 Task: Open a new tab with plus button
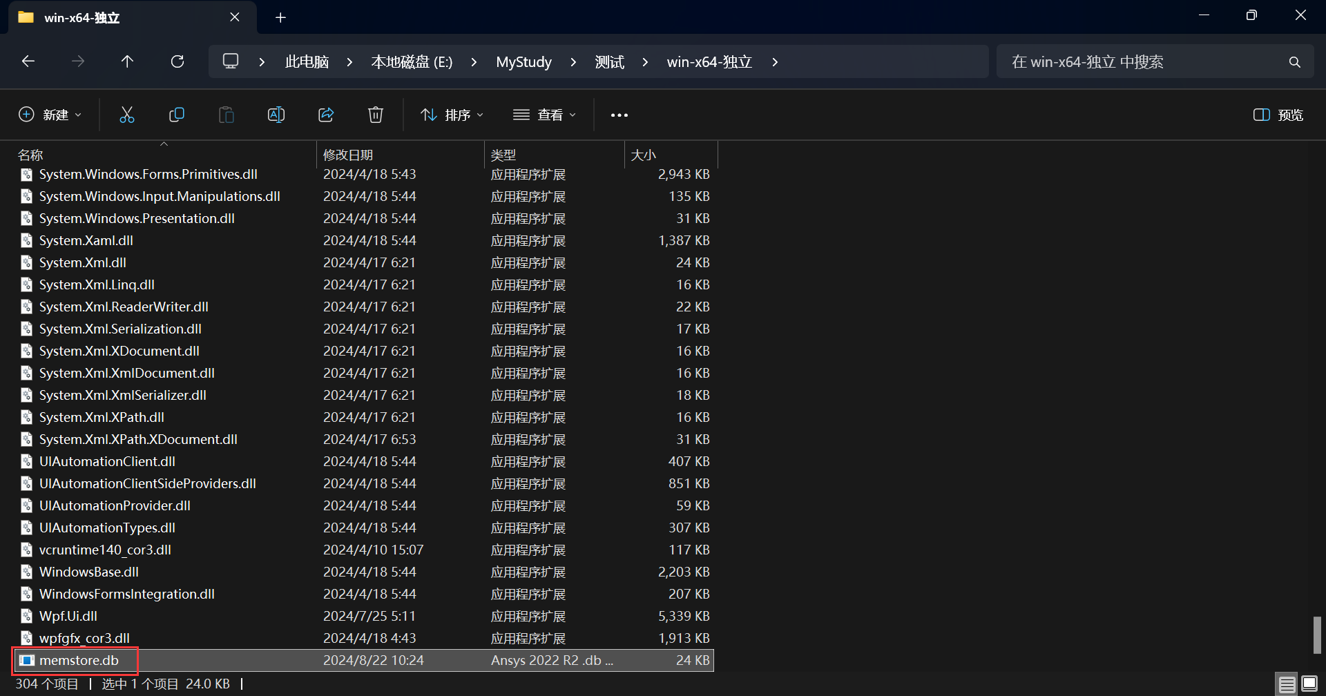[280, 17]
